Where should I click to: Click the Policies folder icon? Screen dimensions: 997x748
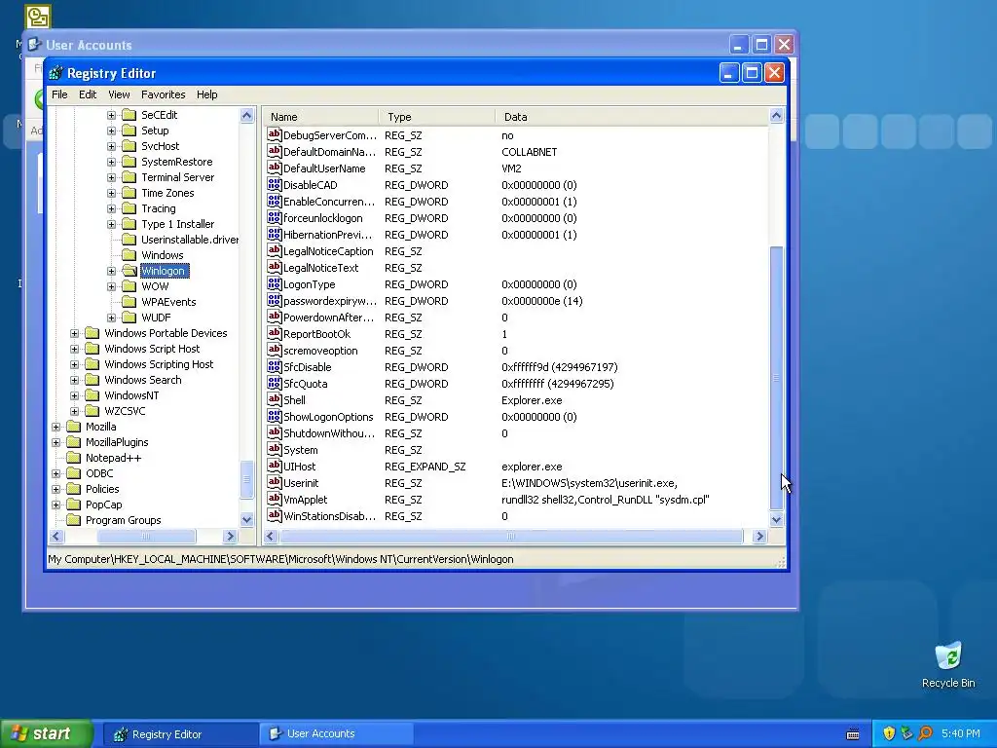click(x=74, y=489)
